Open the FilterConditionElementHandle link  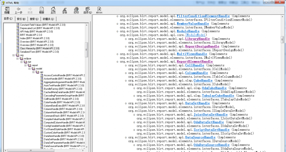pyautogui.click(x=203, y=16)
